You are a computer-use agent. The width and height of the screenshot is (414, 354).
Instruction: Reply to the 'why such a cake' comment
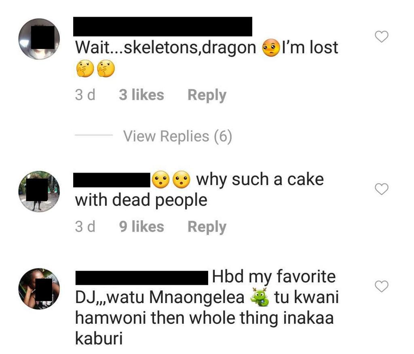(x=207, y=226)
